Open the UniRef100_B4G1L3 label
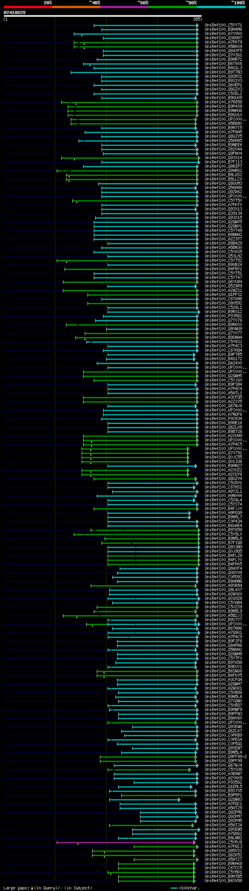Screen dimensions: 249x891 223,68
